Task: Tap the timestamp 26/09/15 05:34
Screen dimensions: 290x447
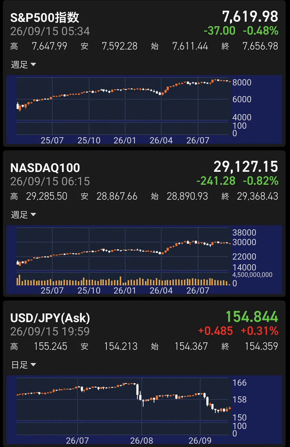Action: pyautogui.click(x=50, y=31)
